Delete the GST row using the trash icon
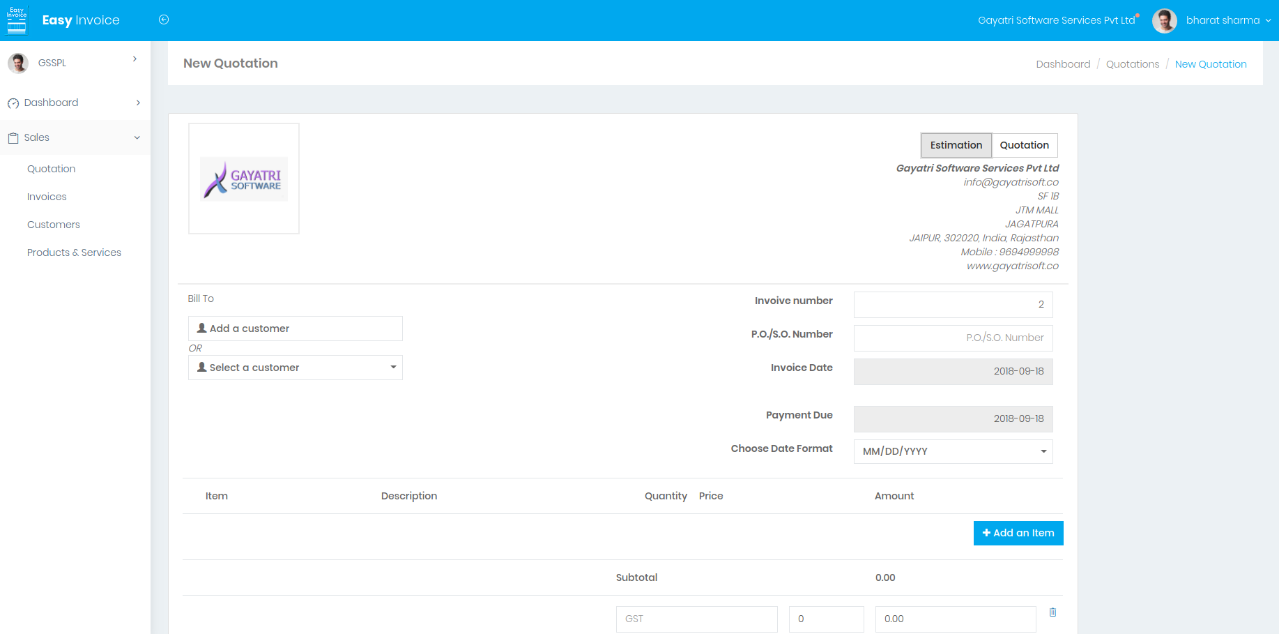This screenshot has height=634, width=1279. click(1052, 612)
